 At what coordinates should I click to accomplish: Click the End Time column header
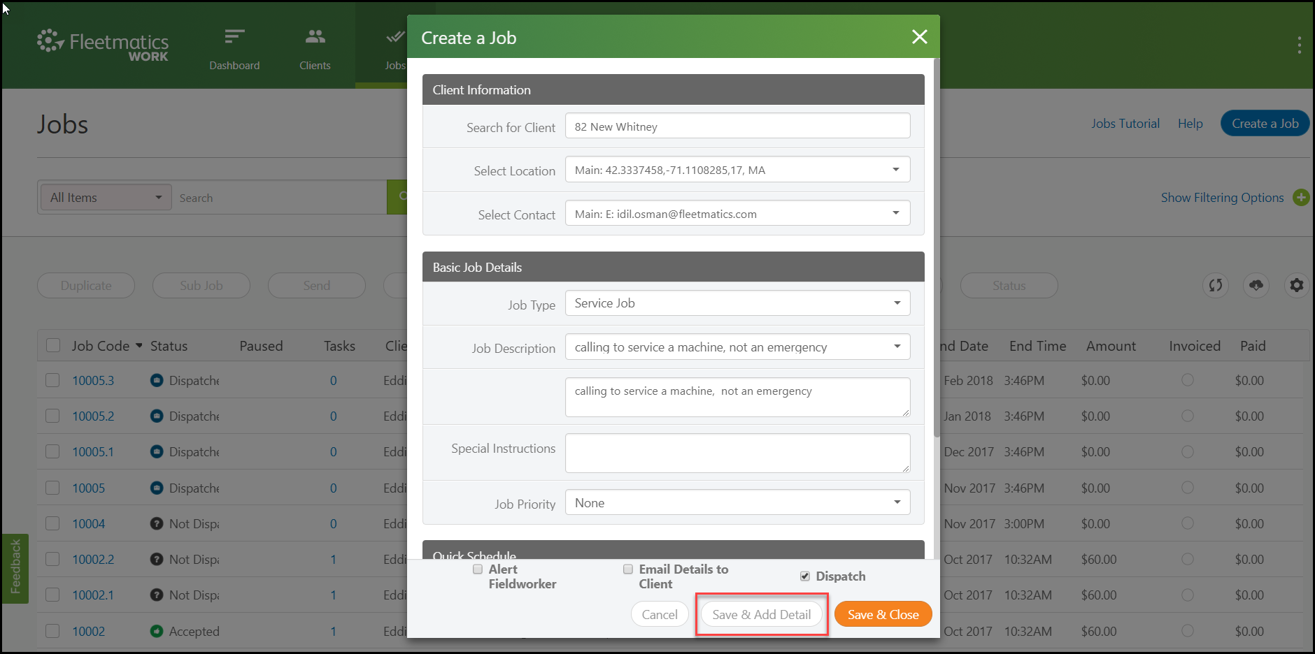click(x=1037, y=346)
